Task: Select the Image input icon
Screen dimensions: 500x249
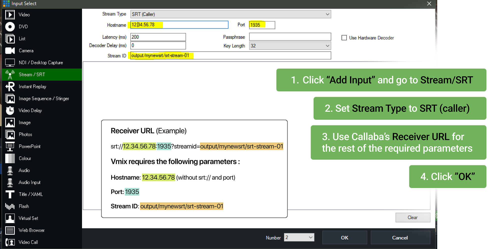Action: click(10, 122)
